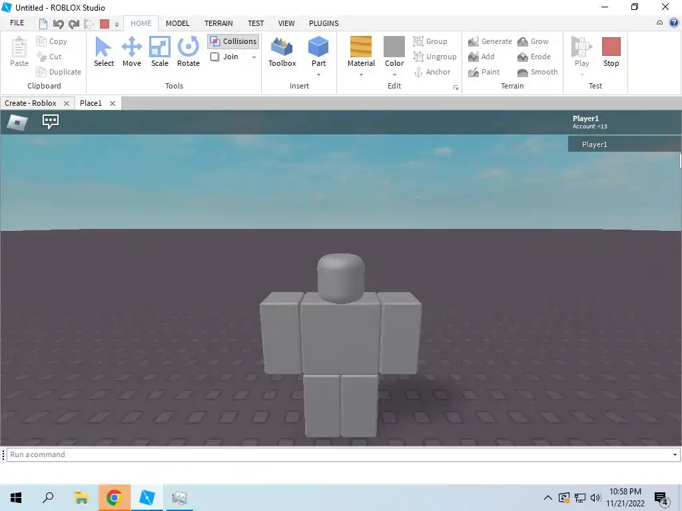Image resolution: width=682 pixels, height=511 pixels.
Task: Stop the test session
Action: [611, 52]
